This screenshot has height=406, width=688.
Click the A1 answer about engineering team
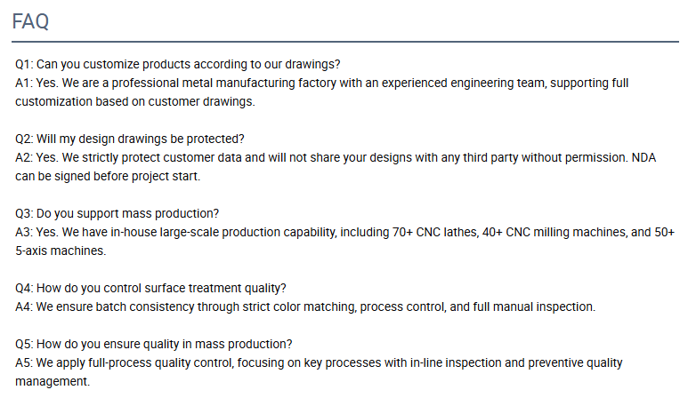tap(321, 92)
